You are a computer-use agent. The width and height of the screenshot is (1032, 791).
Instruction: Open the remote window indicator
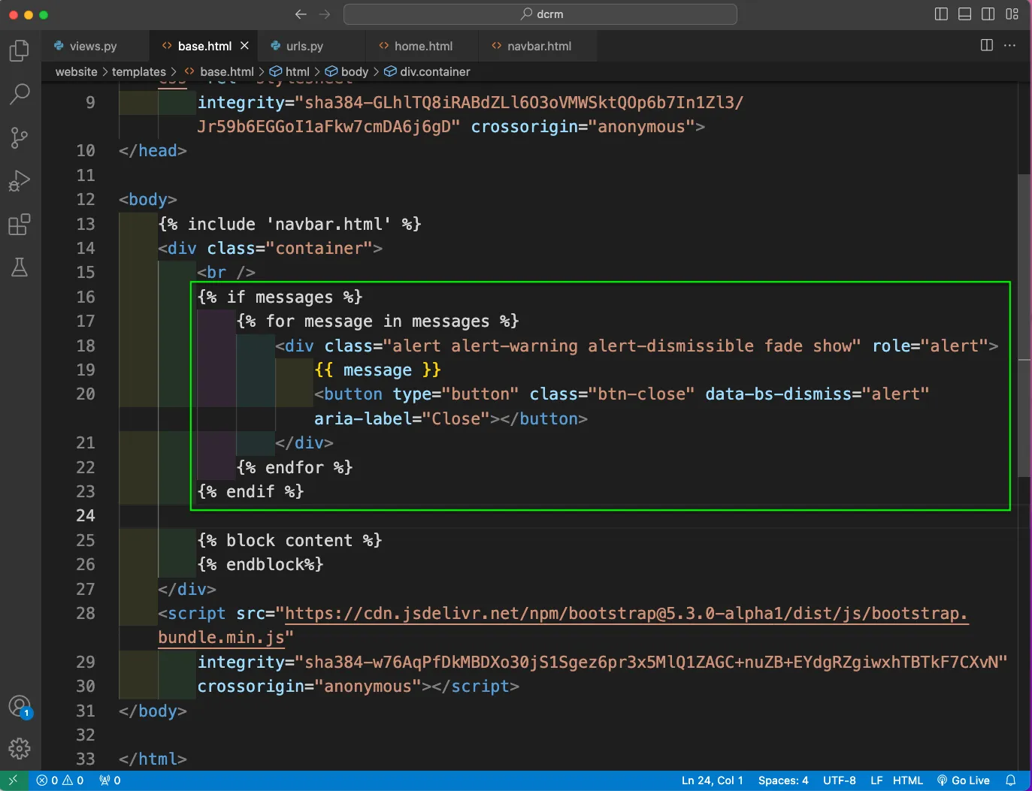[x=14, y=780]
